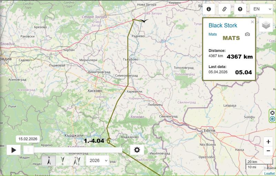This screenshot has width=276, height=176.
Task: Click the Любимец town label
Action: (x=155, y=105)
